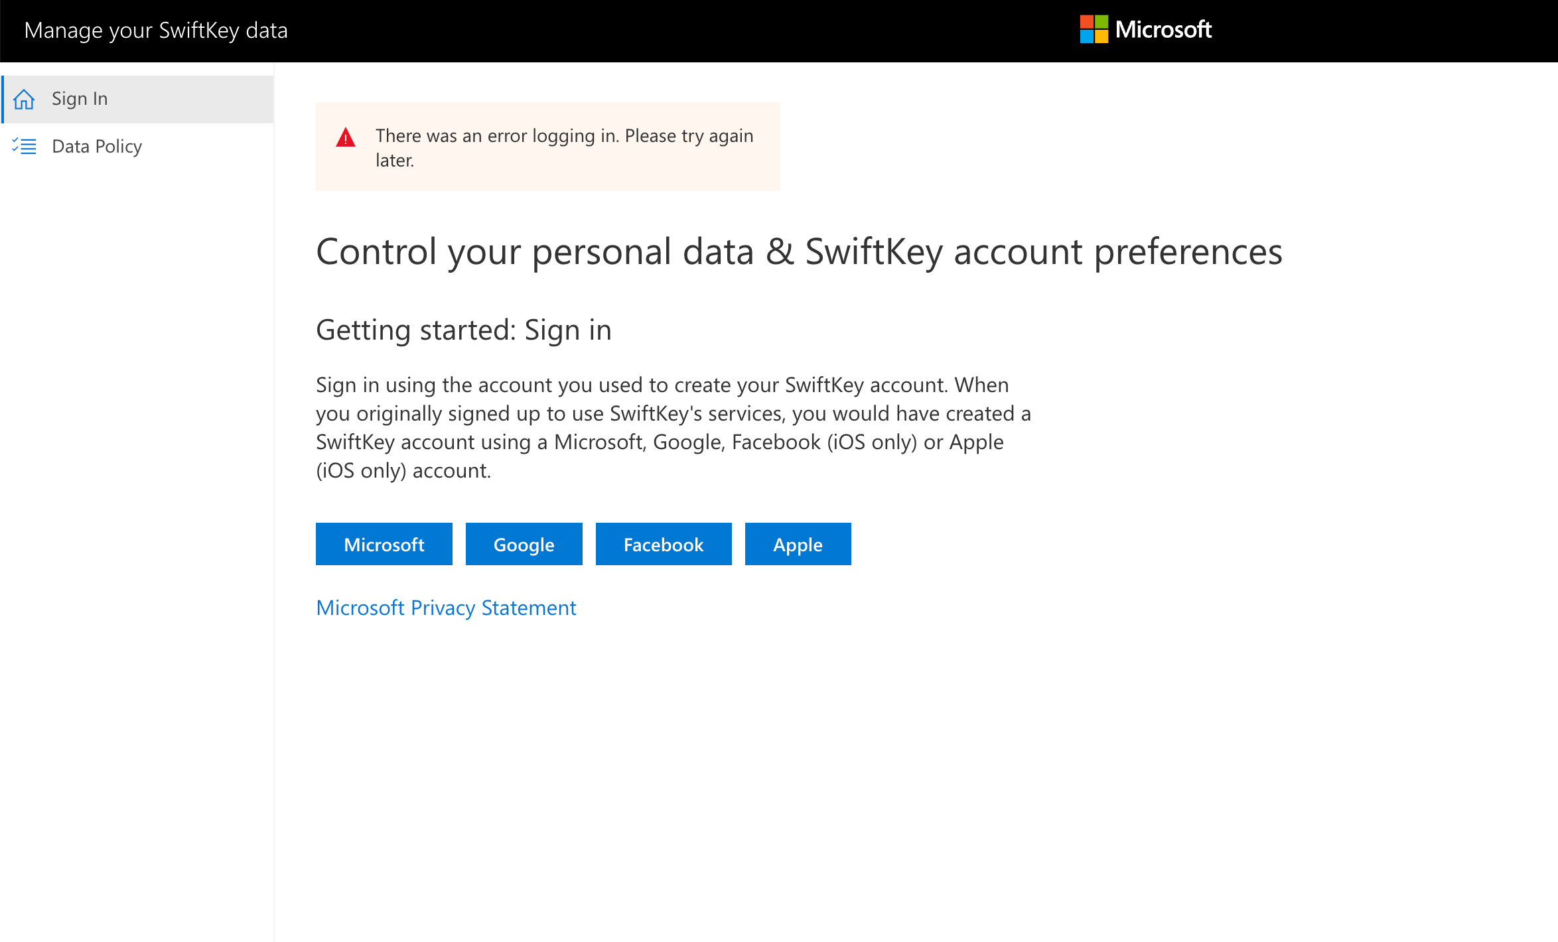Click the sign-in instructions paragraph
This screenshot has width=1558, height=942.
(673, 427)
